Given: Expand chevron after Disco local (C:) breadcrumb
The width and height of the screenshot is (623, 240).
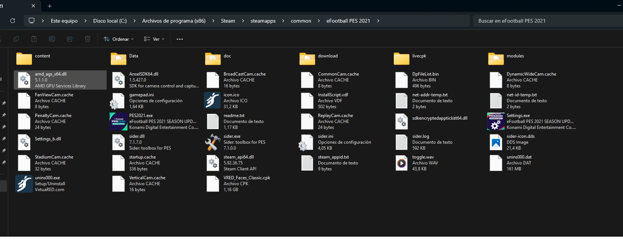Looking at the screenshot, I should pos(134,21).
